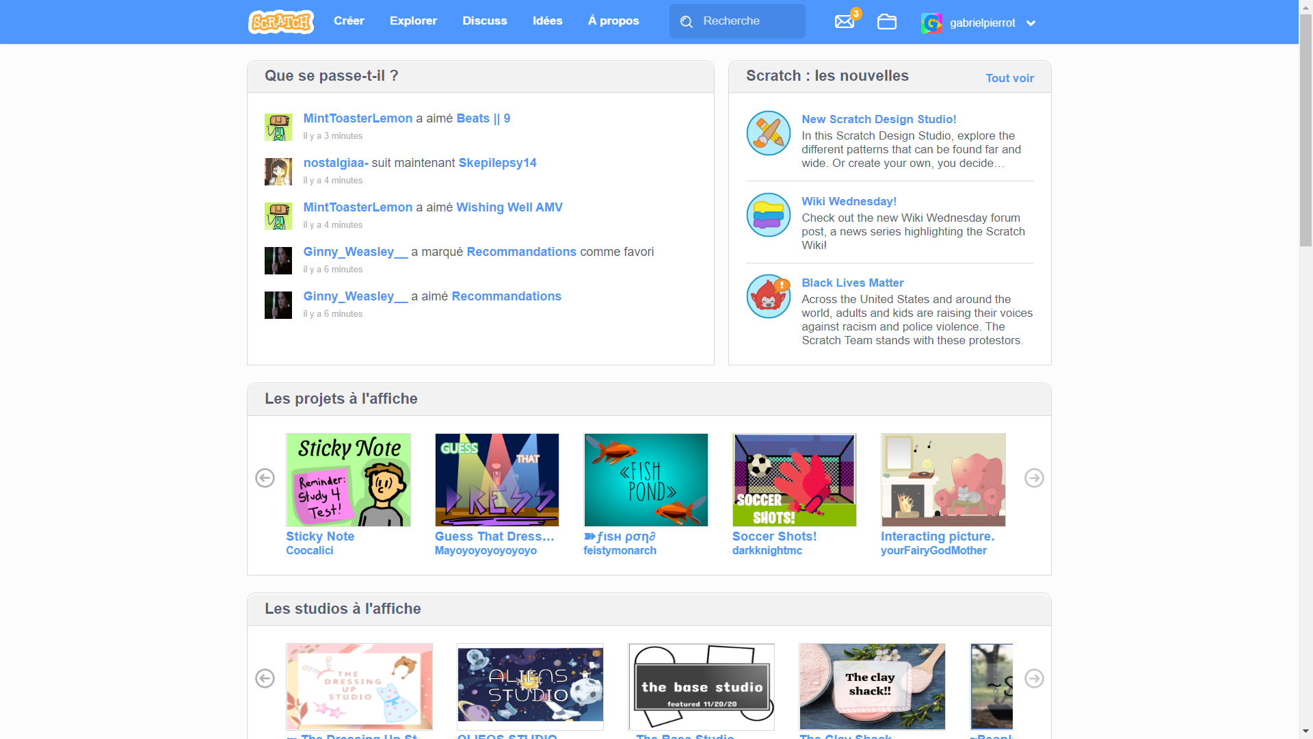
Task: Click the Tout voir link
Action: pos(1009,79)
